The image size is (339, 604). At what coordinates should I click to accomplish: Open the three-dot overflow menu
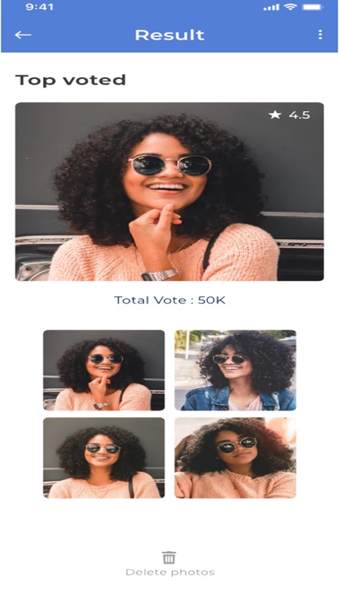pyautogui.click(x=320, y=35)
